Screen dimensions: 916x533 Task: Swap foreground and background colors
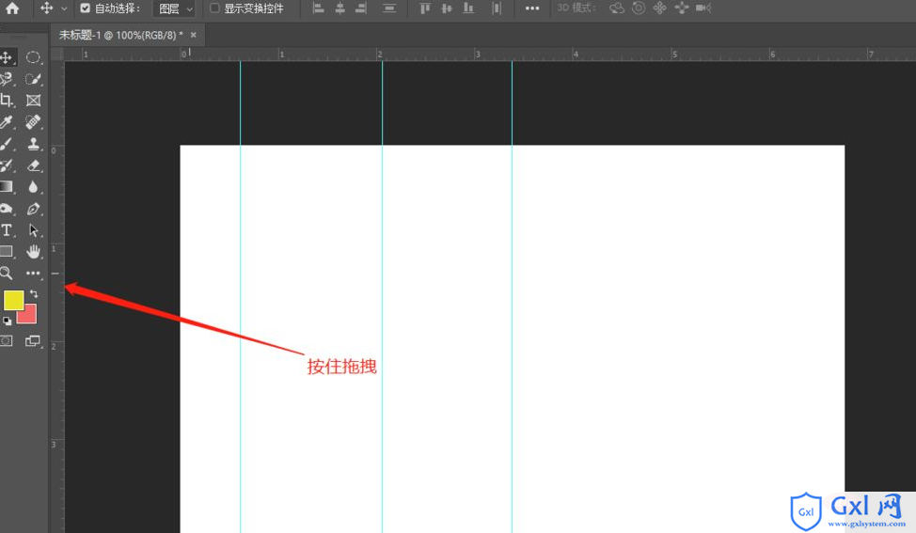click(x=34, y=293)
